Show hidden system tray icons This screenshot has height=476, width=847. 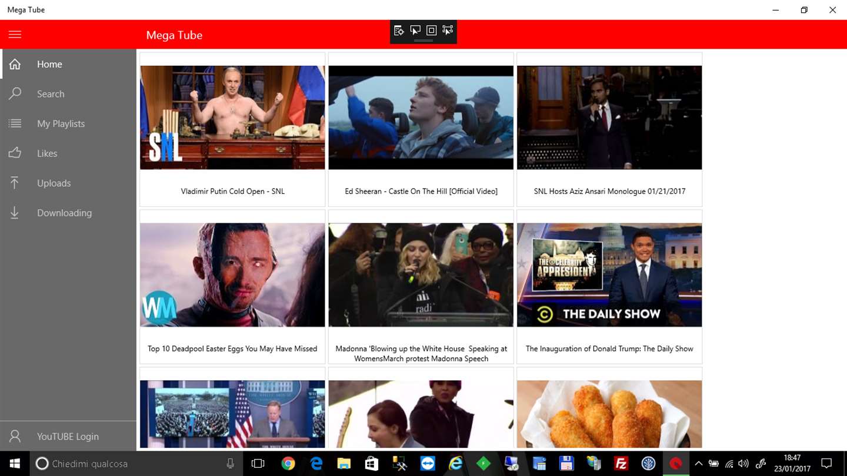699,464
